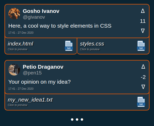Click the txt file icon for index.html
The height and width of the screenshot is (126, 154).
click(69, 46)
